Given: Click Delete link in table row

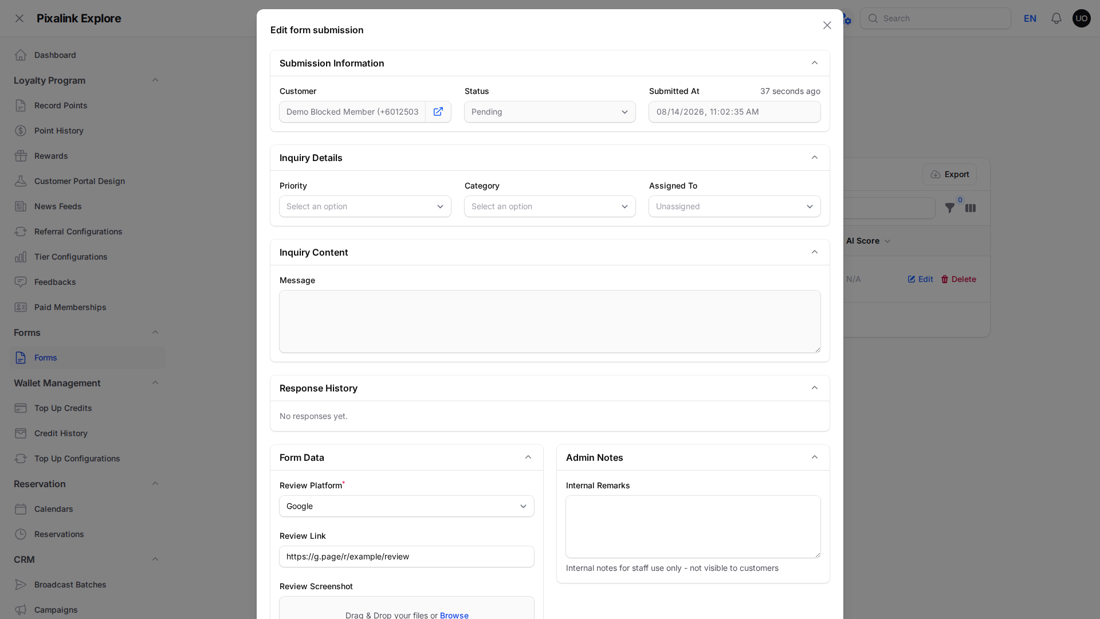Looking at the screenshot, I should [958, 279].
